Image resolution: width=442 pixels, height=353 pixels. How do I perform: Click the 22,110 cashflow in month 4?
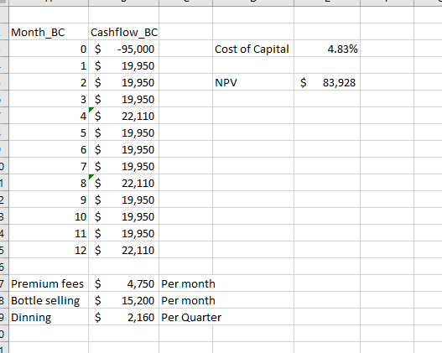[x=124, y=116]
